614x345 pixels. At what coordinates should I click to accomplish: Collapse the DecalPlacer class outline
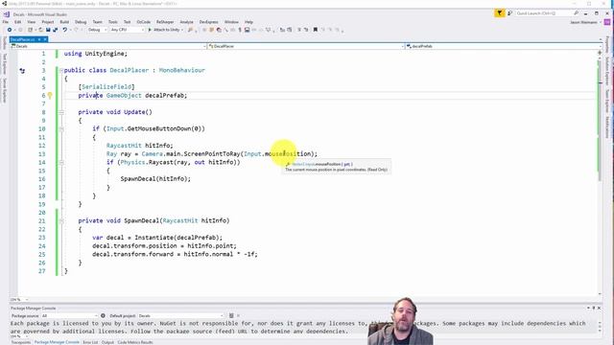click(61, 70)
